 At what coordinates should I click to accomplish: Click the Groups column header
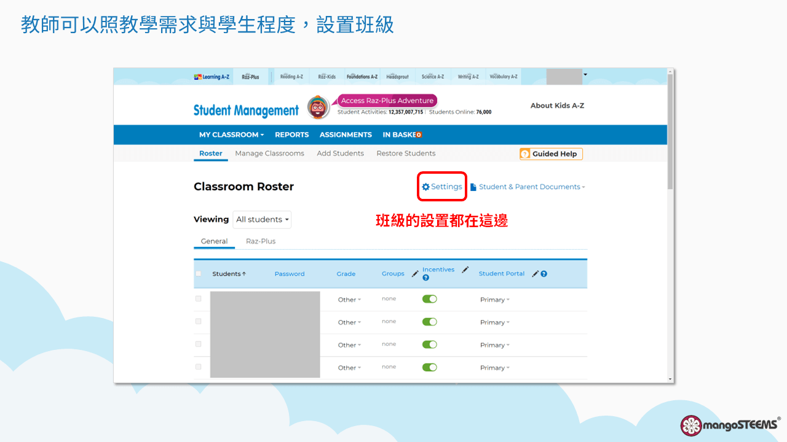pyautogui.click(x=393, y=274)
